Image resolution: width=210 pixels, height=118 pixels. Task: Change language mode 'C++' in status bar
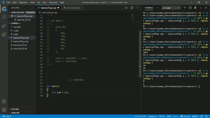click(176, 116)
